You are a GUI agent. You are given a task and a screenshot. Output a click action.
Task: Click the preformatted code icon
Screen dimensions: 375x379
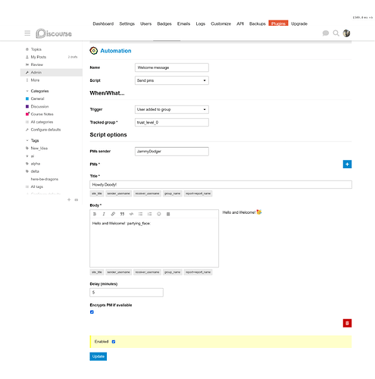tap(131, 214)
